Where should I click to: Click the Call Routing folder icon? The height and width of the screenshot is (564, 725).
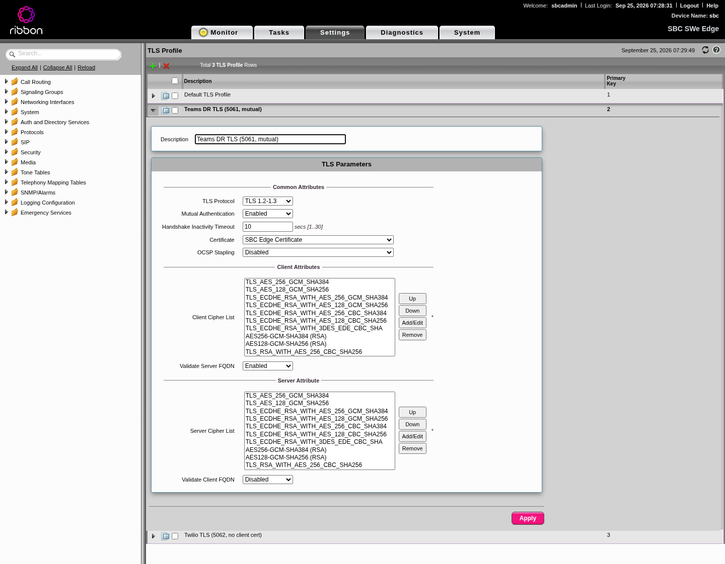point(15,81)
